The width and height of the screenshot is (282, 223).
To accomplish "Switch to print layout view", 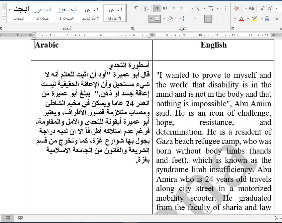I will point(7,218).
